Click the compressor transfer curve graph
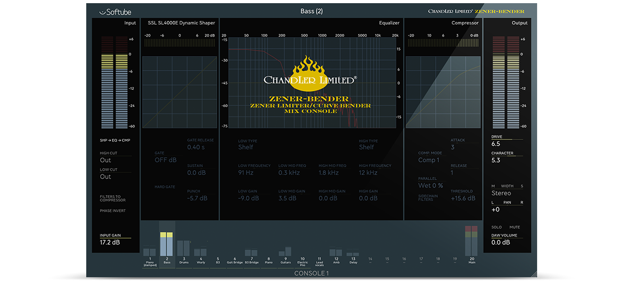 click(x=443, y=92)
